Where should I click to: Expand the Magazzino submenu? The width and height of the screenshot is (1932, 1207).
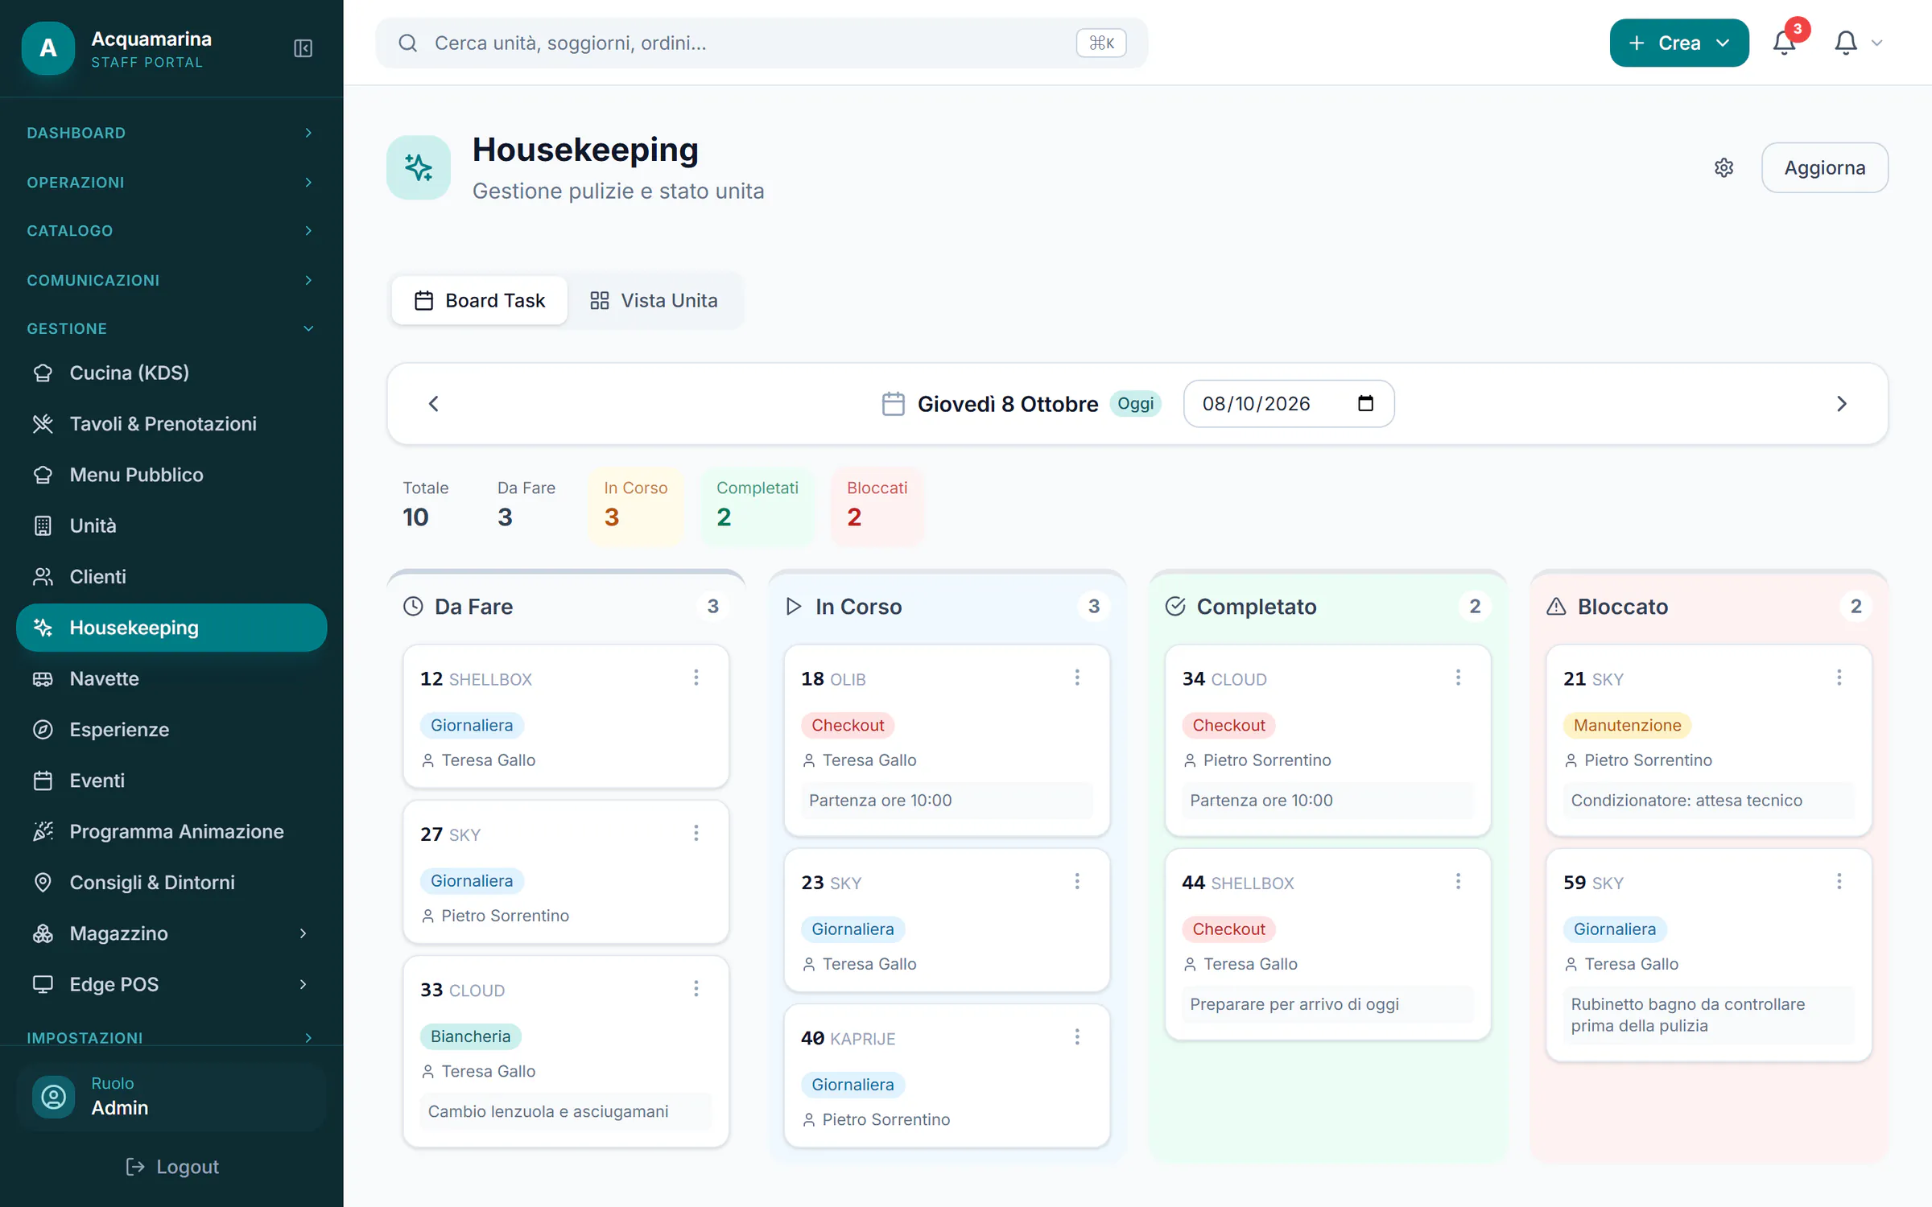[x=171, y=933]
